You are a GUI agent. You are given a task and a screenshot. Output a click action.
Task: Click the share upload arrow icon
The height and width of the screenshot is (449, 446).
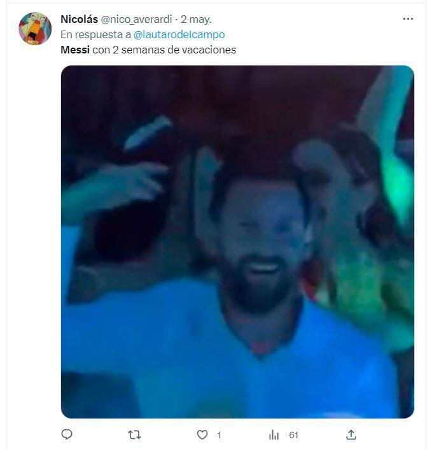click(351, 434)
